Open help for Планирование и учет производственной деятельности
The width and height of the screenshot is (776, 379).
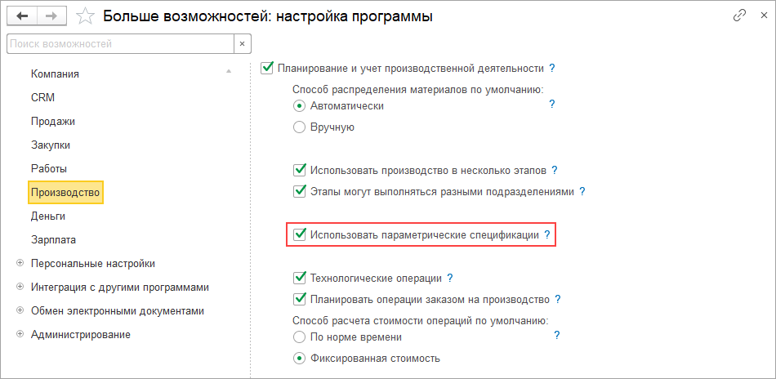[552, 68]
